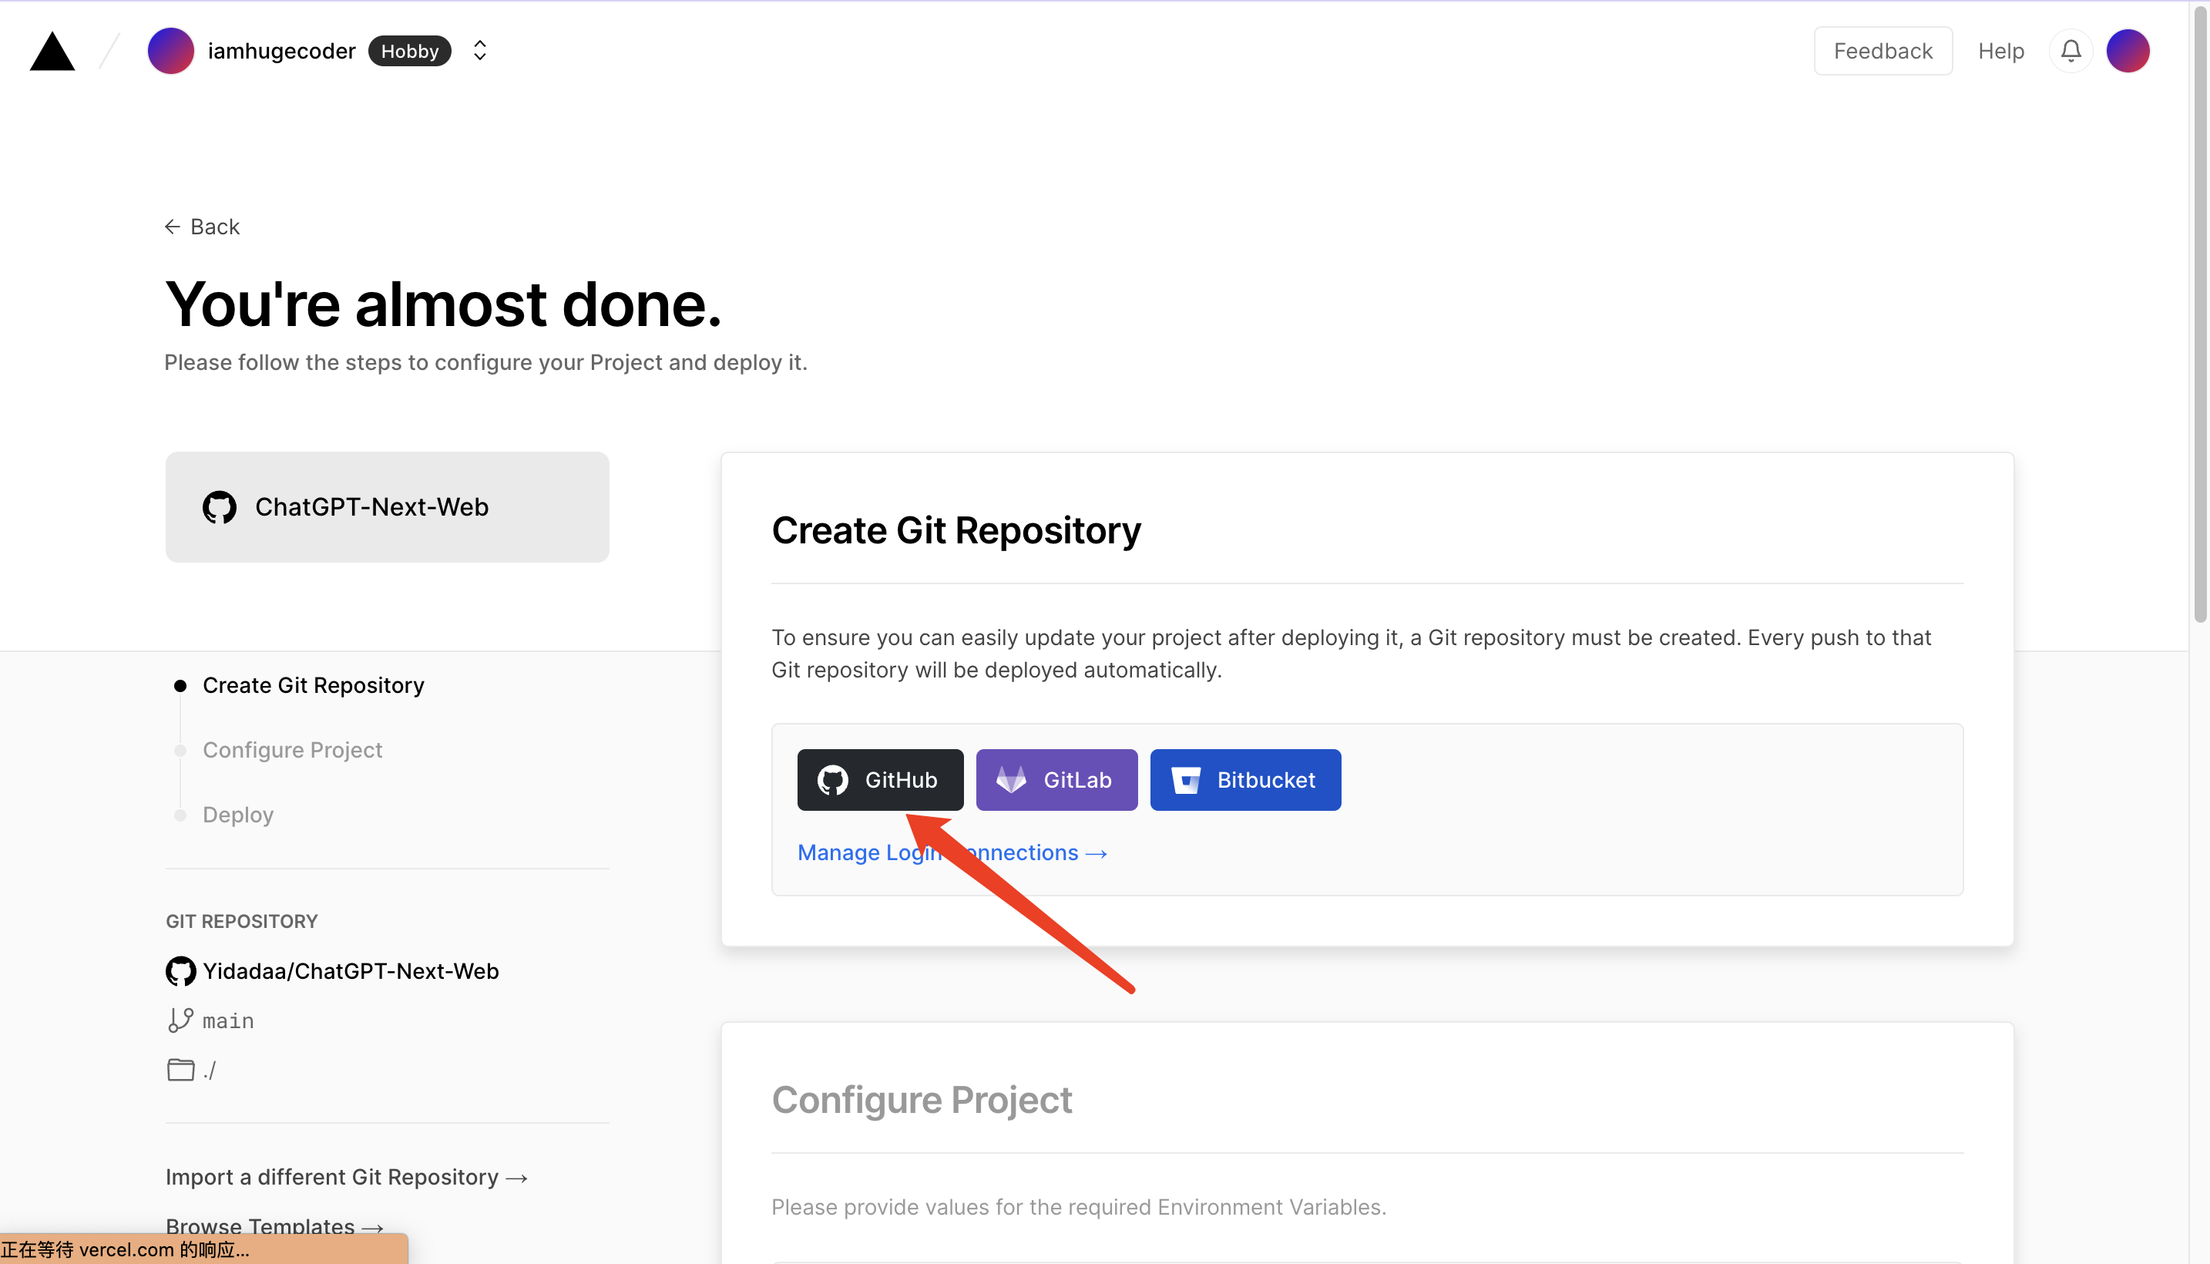The width and height of the screenshot is (2210, 1264).
Task: Open the notifications bell
Action: (2071, 51)
